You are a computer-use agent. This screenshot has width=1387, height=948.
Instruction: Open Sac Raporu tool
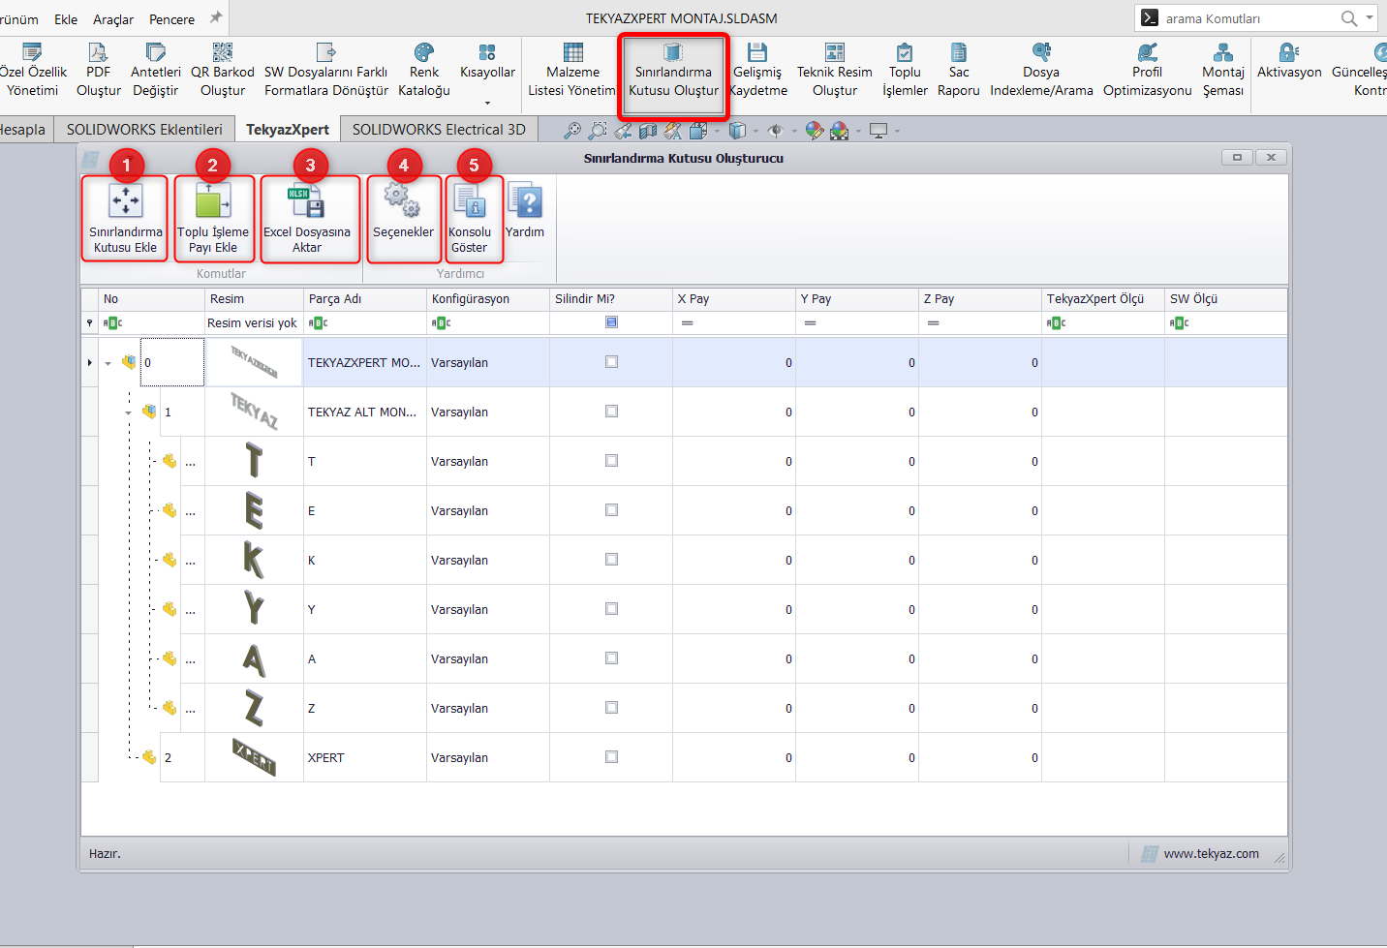tap(959, 70)
